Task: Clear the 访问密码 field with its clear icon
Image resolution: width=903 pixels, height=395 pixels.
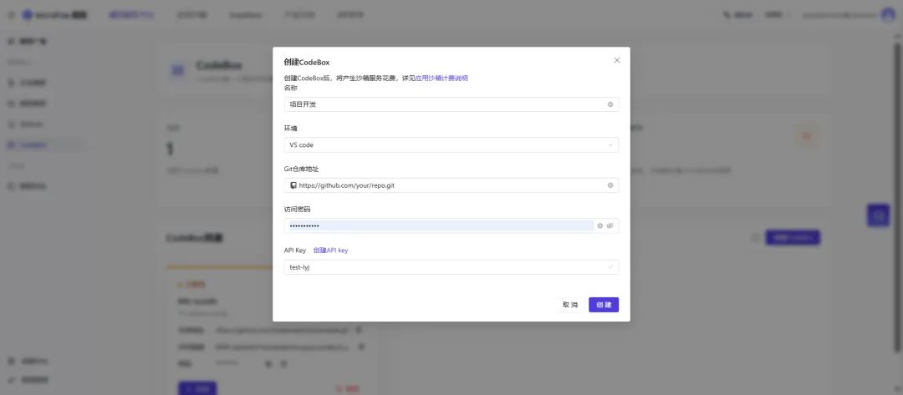Action: [600, 226]
